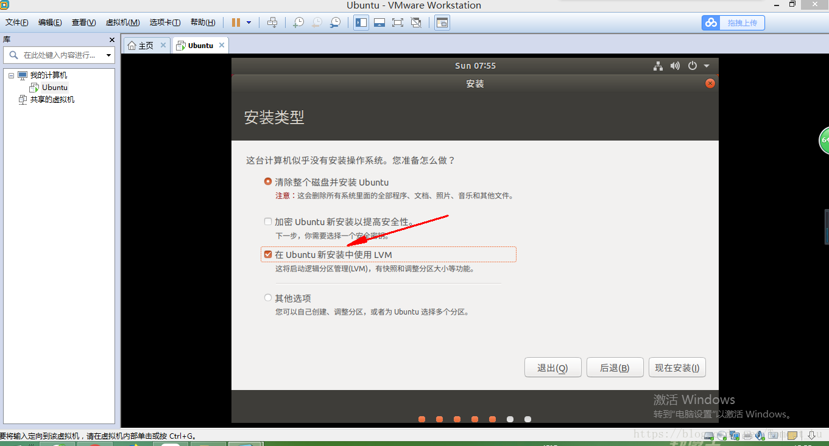Click the 退出(Q) button
829x446 pixels.
pos(552,368)
